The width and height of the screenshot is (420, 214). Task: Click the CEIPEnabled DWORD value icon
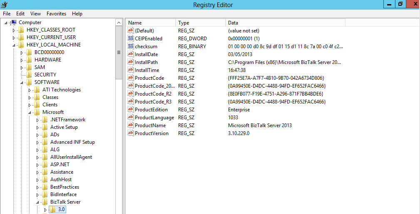pyautogui.click(x=131, y=39)
